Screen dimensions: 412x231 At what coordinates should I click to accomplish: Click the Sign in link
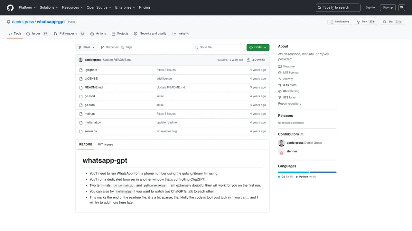coord(370,8)
